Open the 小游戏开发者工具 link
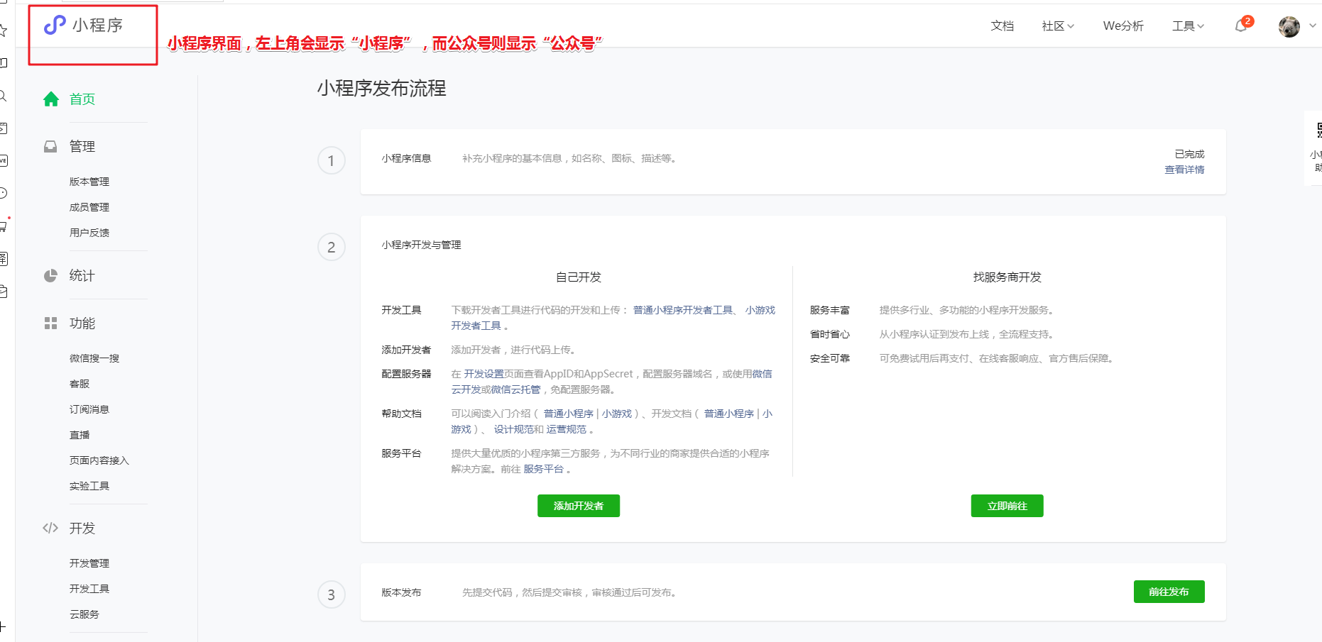Image resolution: width=1322 pixels, height=642 pixels. point(760,310)
